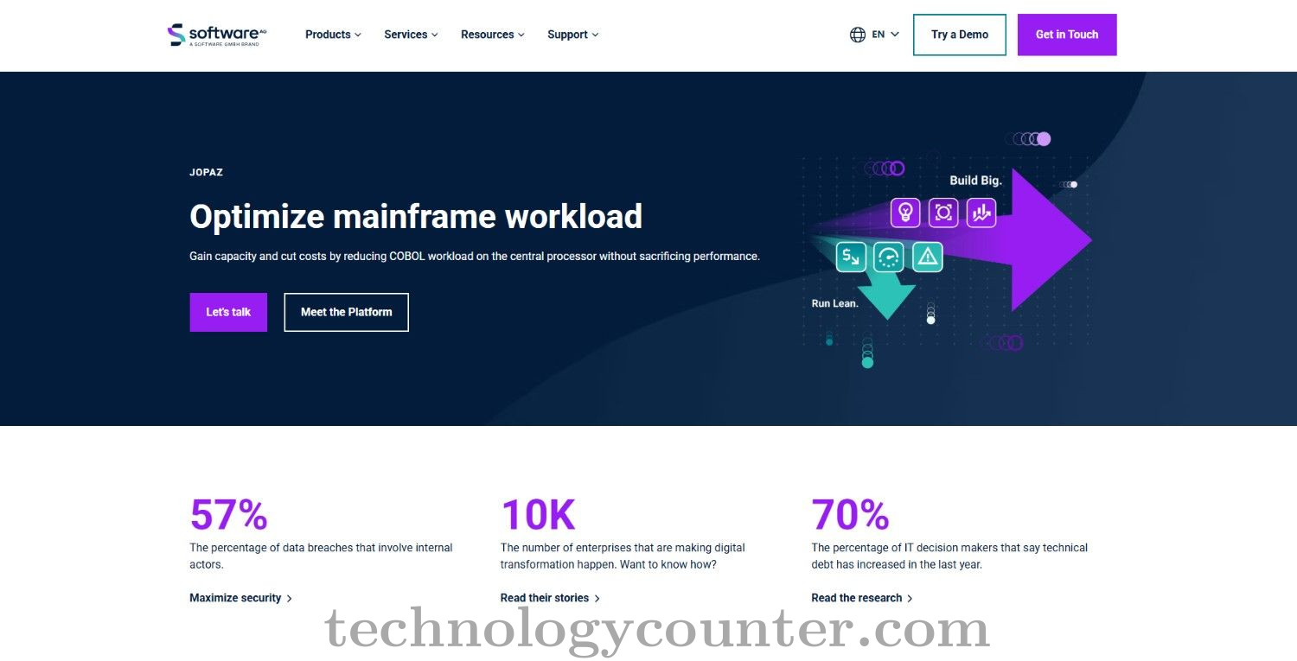Select Meet the Platform
1297x661 pixels.
[346, 312]
